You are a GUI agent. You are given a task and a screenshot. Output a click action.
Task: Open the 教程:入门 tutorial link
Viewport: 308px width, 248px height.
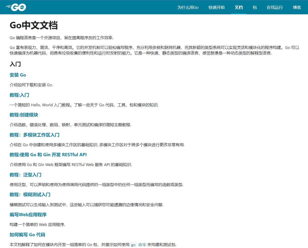pos(19,95)
